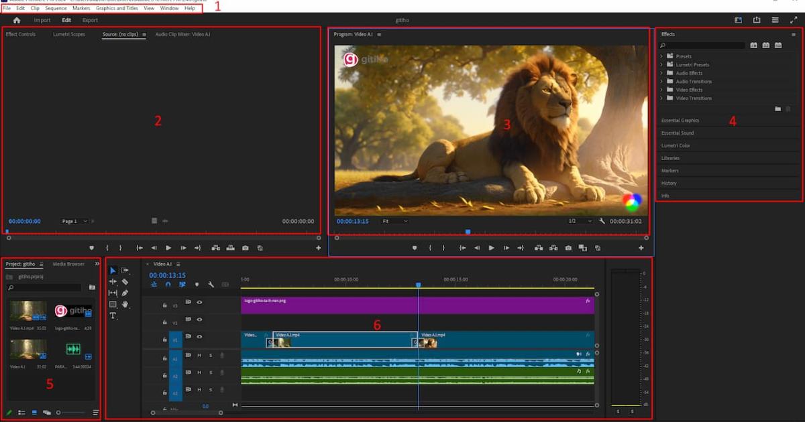The image size is (805, 422).
Task: Select the Selection tool
Action: (113, 270)
